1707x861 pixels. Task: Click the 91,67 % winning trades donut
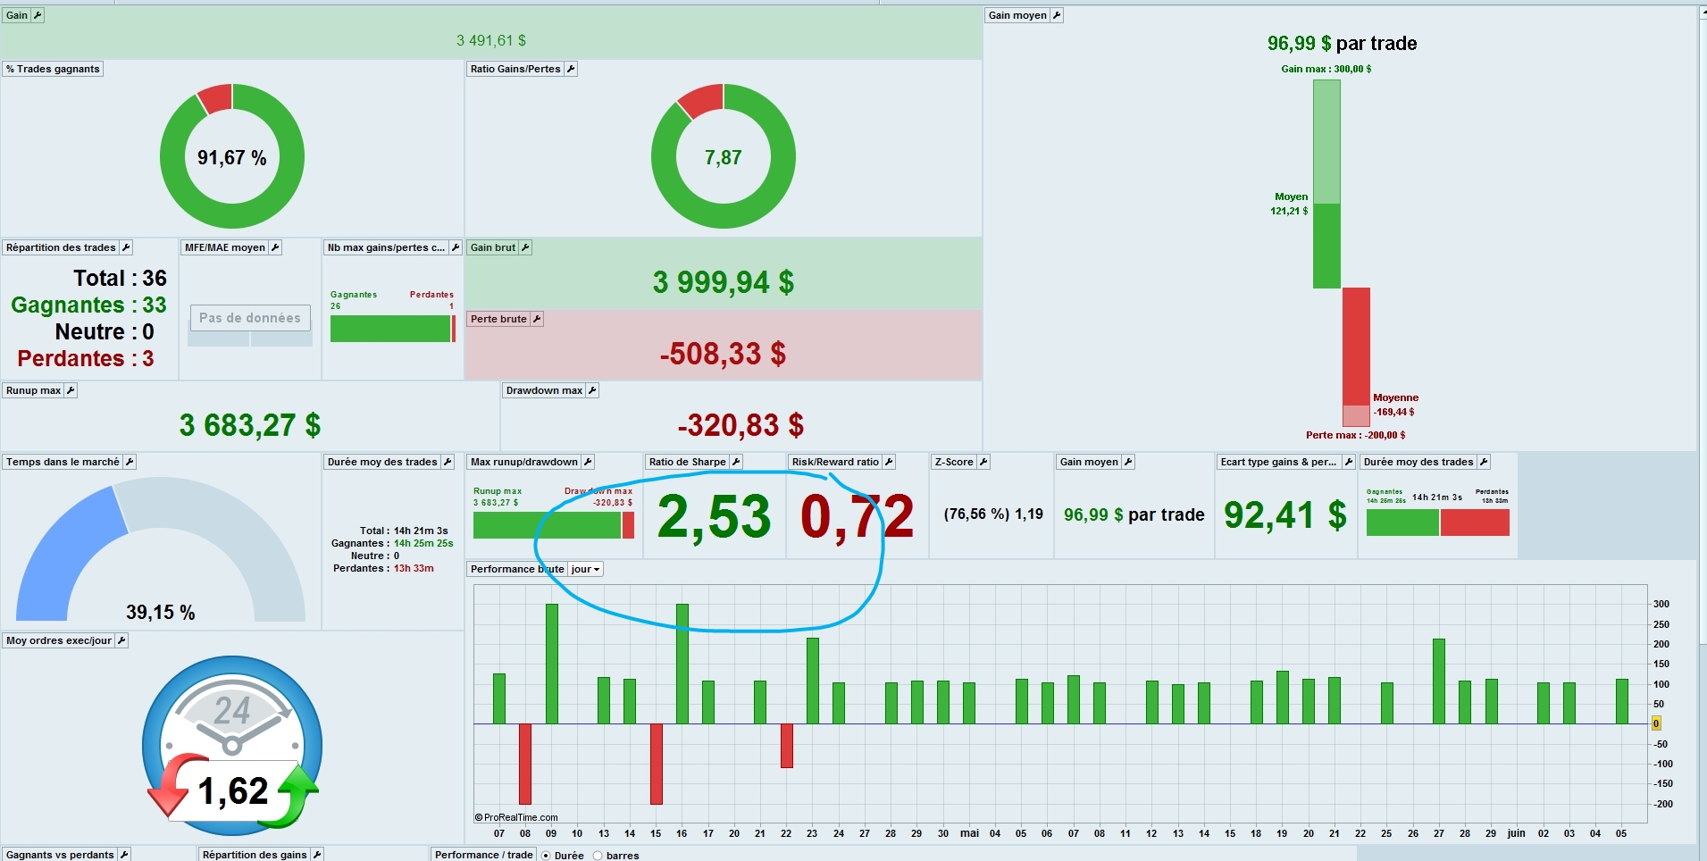tap(232, 156)
